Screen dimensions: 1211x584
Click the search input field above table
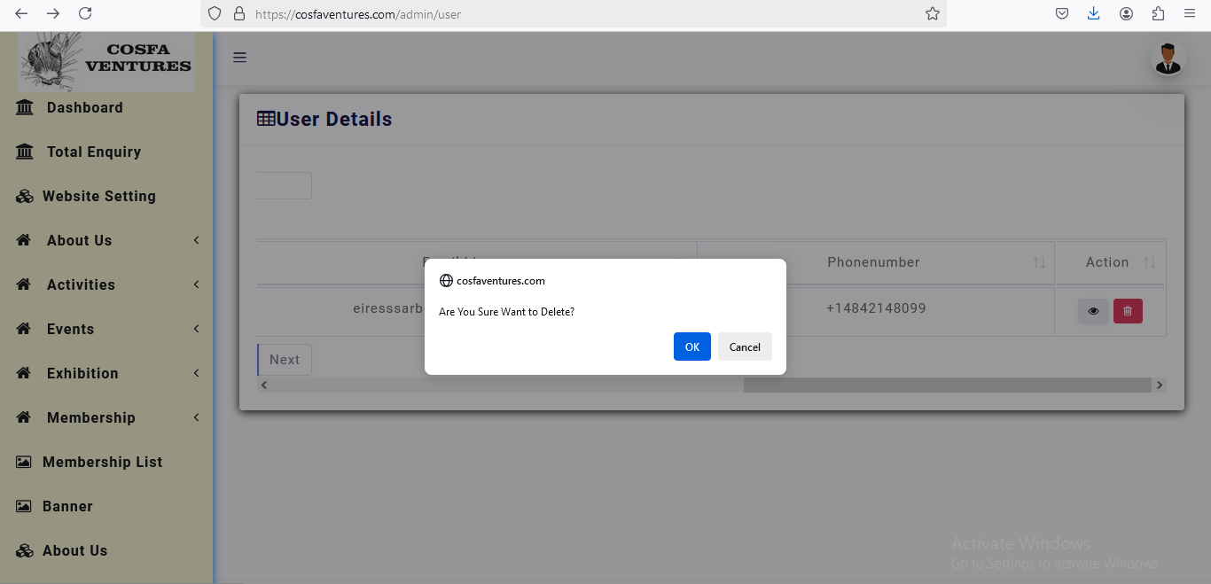coord(284,185)
